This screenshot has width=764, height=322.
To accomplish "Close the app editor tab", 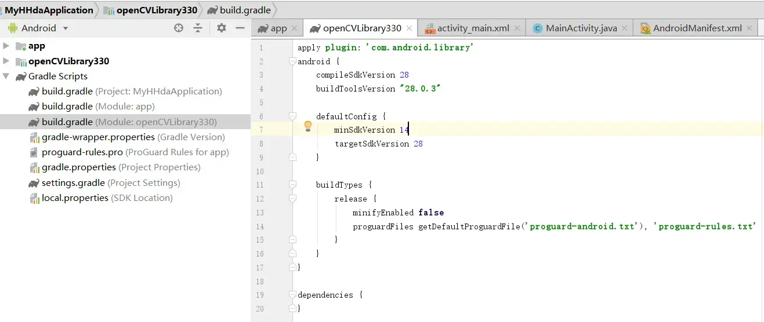I will click(294, 28).
